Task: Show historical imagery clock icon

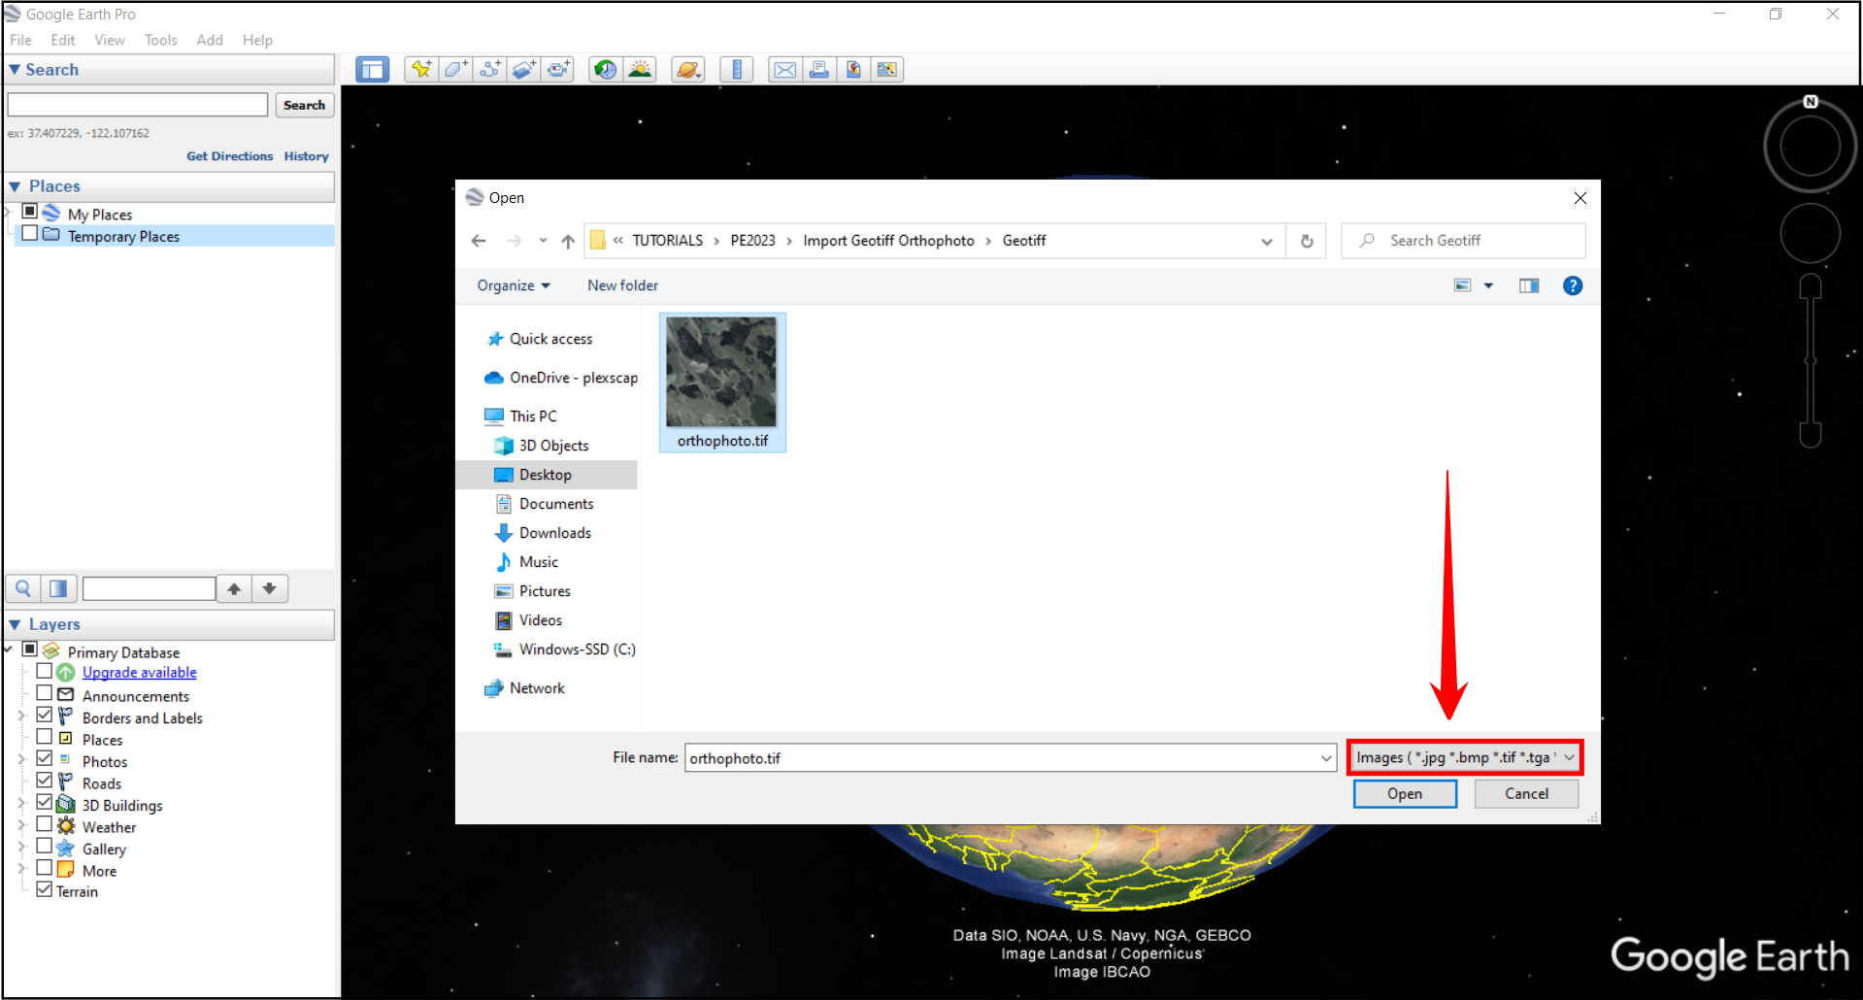Action: point(605,70)
